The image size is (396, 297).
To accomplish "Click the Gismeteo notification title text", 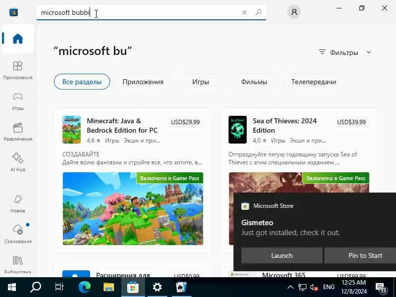I will click(x=257, y=222).
